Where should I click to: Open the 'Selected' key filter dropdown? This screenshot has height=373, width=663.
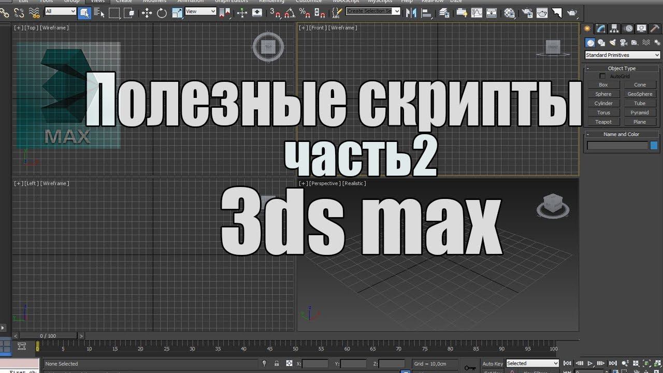point(532,364)
